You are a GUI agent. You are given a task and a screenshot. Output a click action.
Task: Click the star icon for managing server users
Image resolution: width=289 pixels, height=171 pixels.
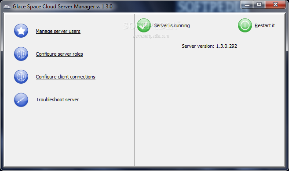[21, 31]
